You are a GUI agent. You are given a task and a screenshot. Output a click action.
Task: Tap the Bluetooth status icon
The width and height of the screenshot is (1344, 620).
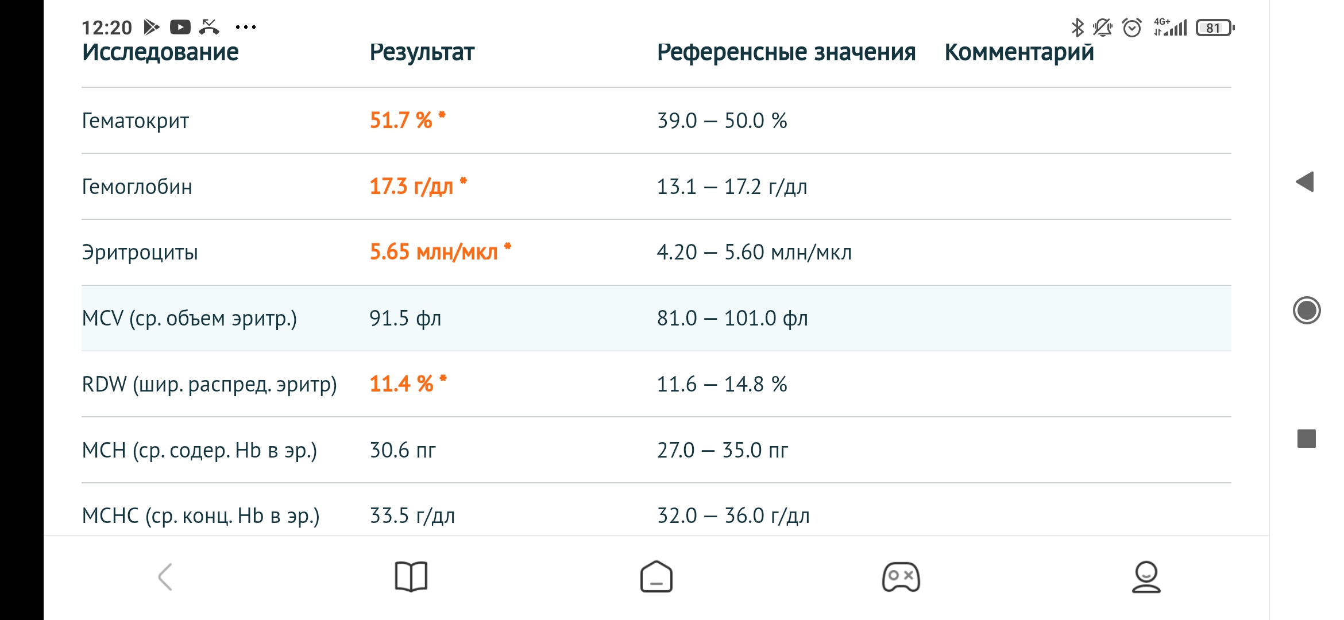coord(1077,28)
